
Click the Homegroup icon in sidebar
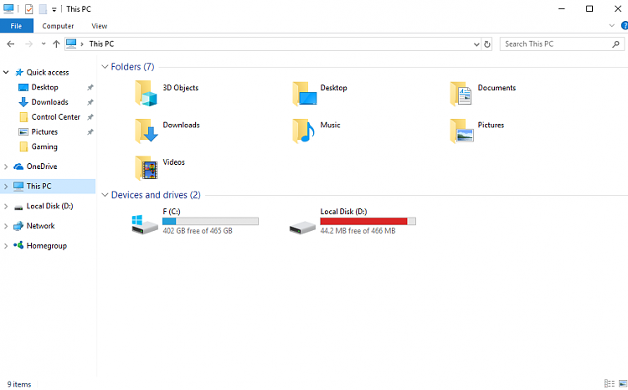18,245
